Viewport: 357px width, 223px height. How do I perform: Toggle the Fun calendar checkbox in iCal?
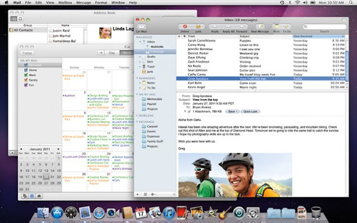click(26, 85)
